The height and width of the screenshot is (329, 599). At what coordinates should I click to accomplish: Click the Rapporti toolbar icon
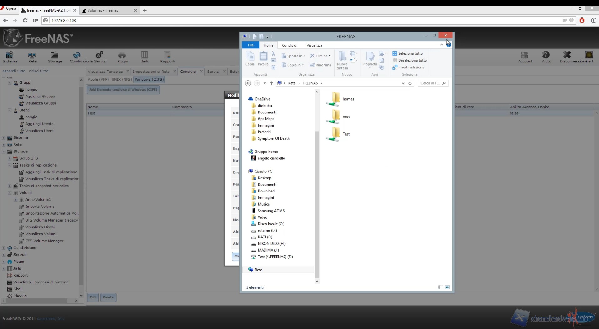pyautogui.click(x=167, y=57)
